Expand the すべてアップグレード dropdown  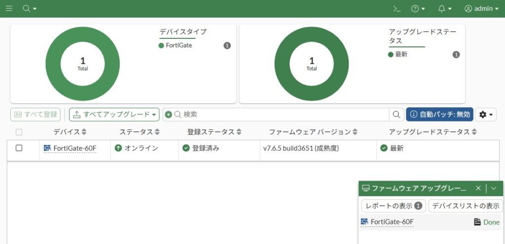click(x=114, y=115)
